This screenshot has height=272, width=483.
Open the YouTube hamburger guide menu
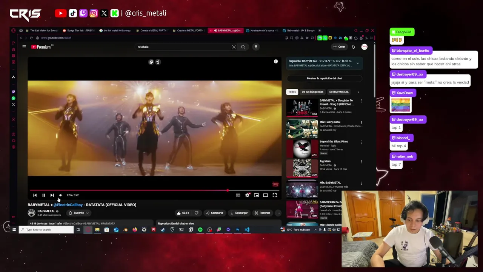point(24,47)
